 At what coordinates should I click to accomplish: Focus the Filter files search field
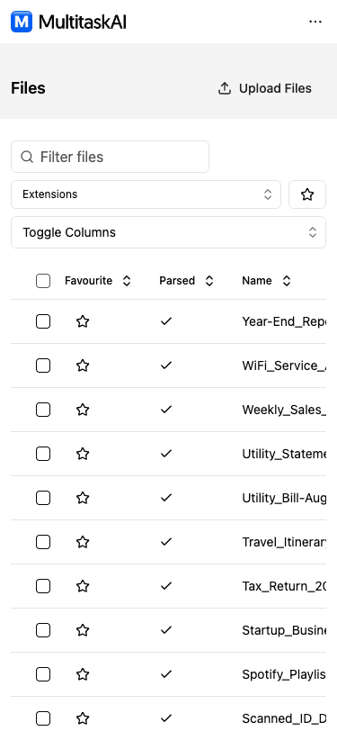pyautogui.click(x=111, y=157)
